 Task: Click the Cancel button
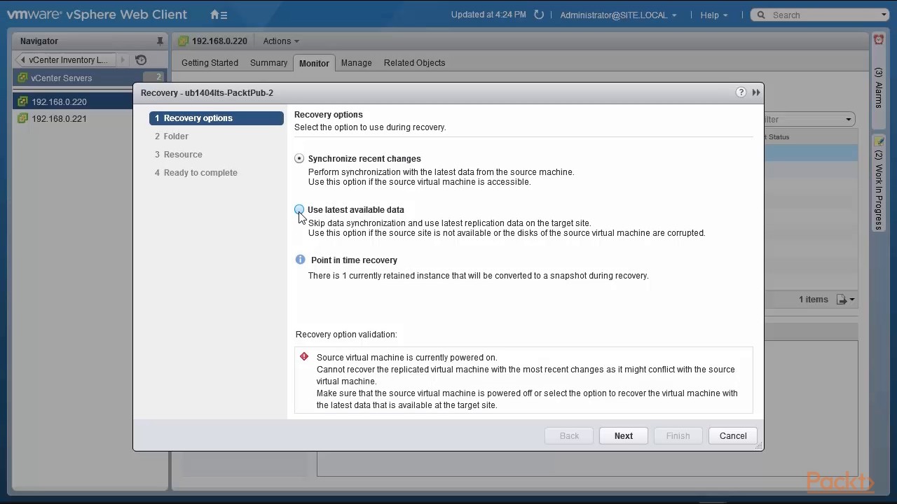click(x=733, y=436)
